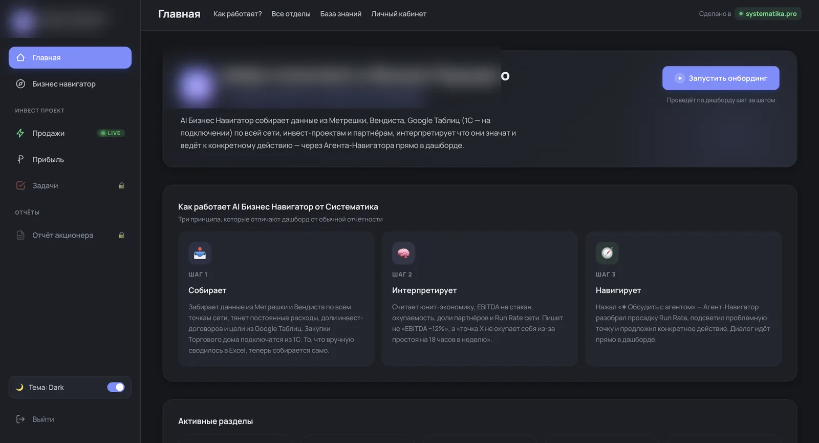This screenshot has width=819, height=443.
Task: Click the inbox tray icon on the Шаг 1 card
Action: 200,253
